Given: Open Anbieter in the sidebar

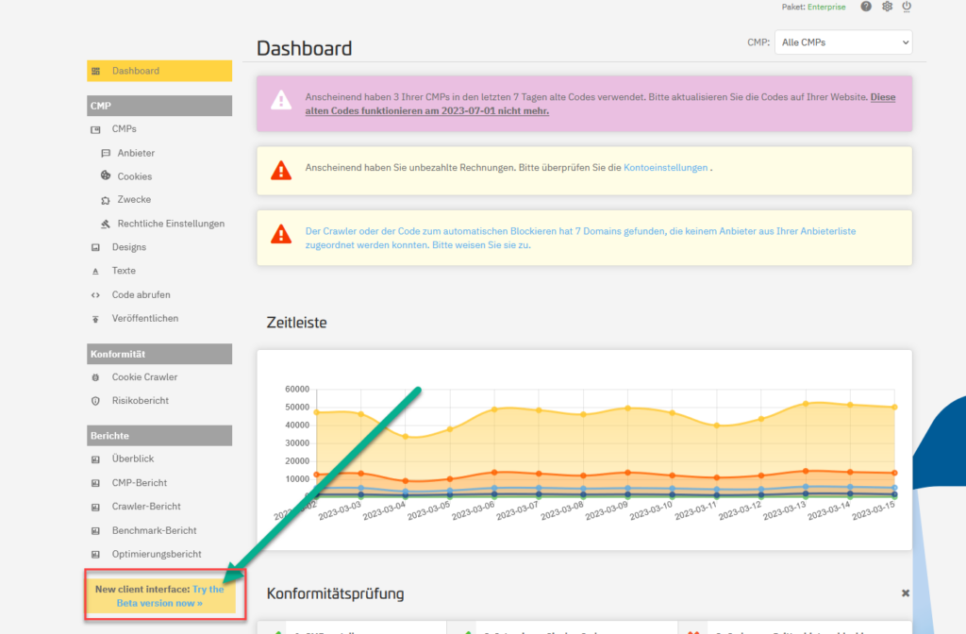Looking at the screenshot, I should (136, 153).
